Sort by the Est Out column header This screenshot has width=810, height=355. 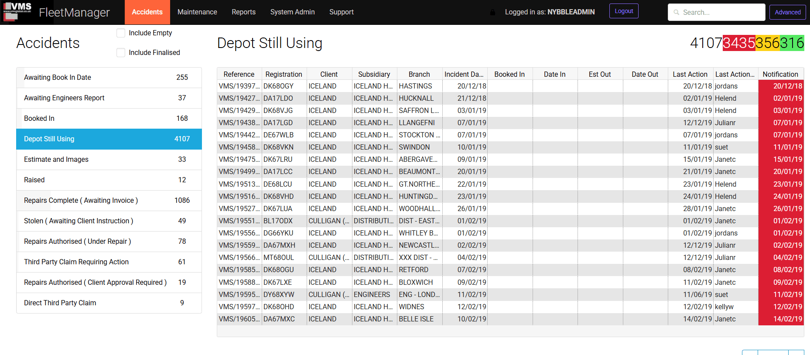point(600,74)
